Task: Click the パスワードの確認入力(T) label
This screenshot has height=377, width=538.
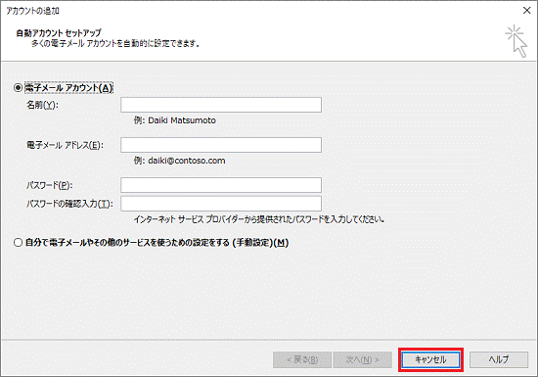Action: coord(69,204)
